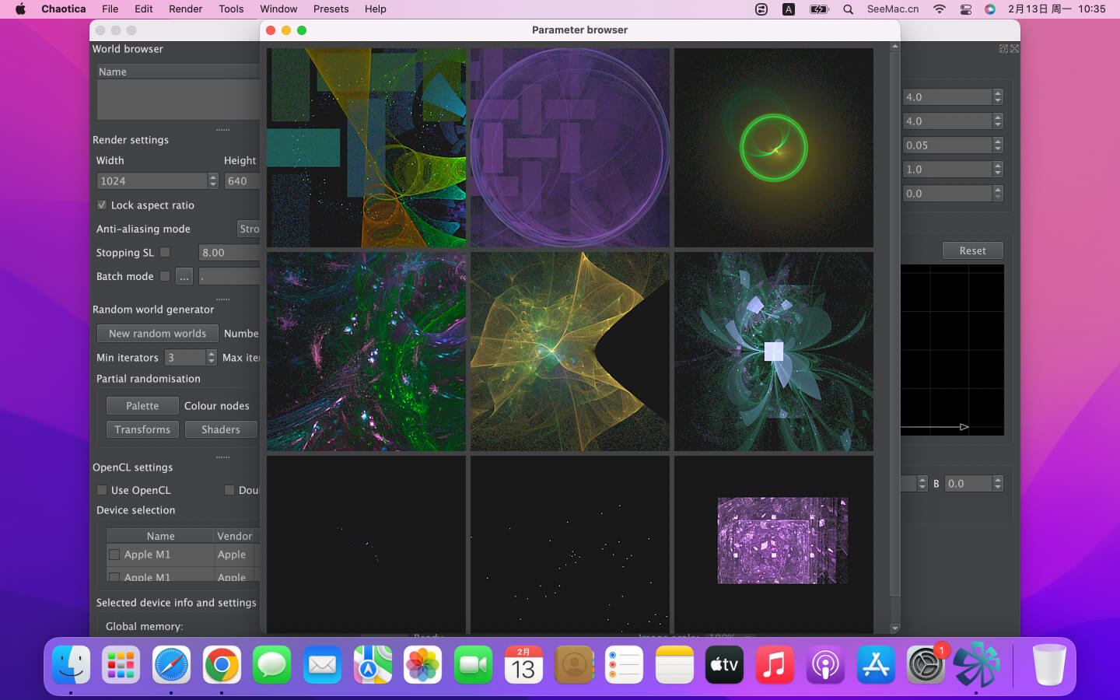The width and height of the screenshot is (1120, 700).
Task: Click the New random worlds button
Action: point(157,334)
